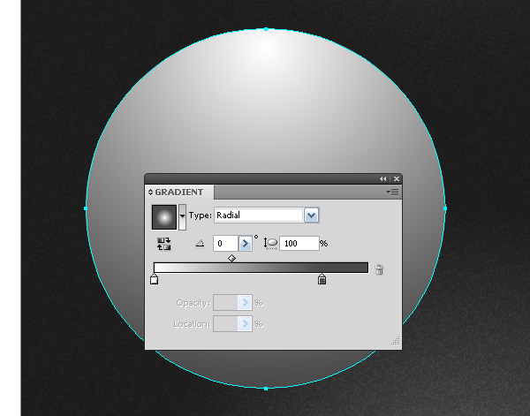Open the angle value flyout arrow
This screenshot has height=416, width=530.
(246, 243)
